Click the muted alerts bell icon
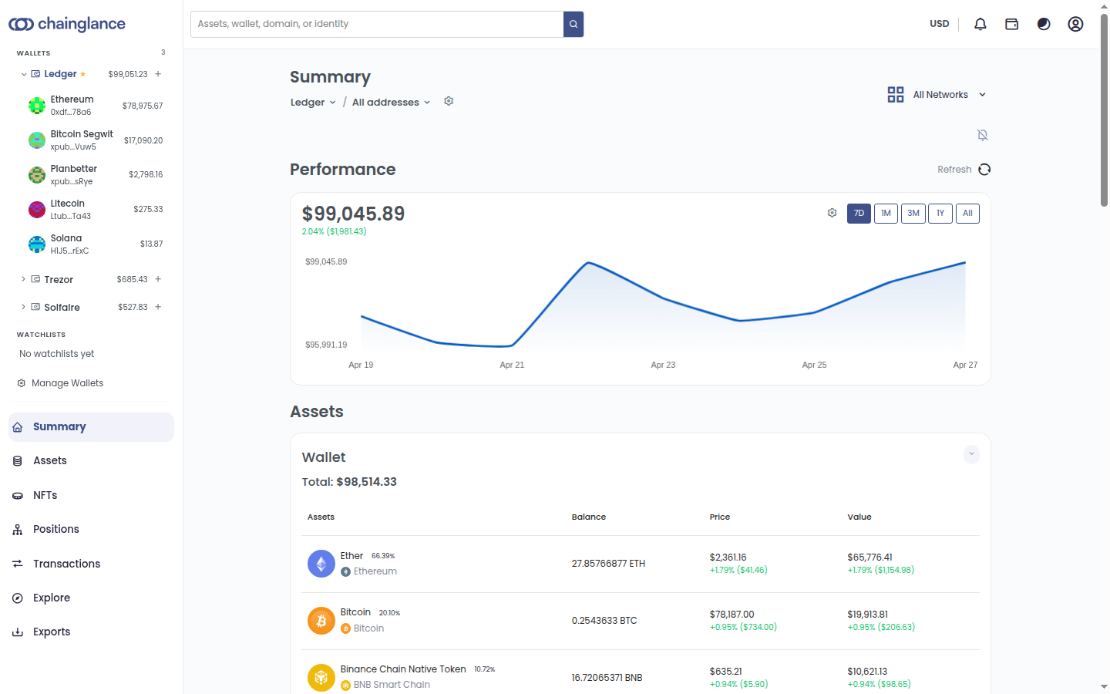1110x694 pixels. click(x=983, y=135)
